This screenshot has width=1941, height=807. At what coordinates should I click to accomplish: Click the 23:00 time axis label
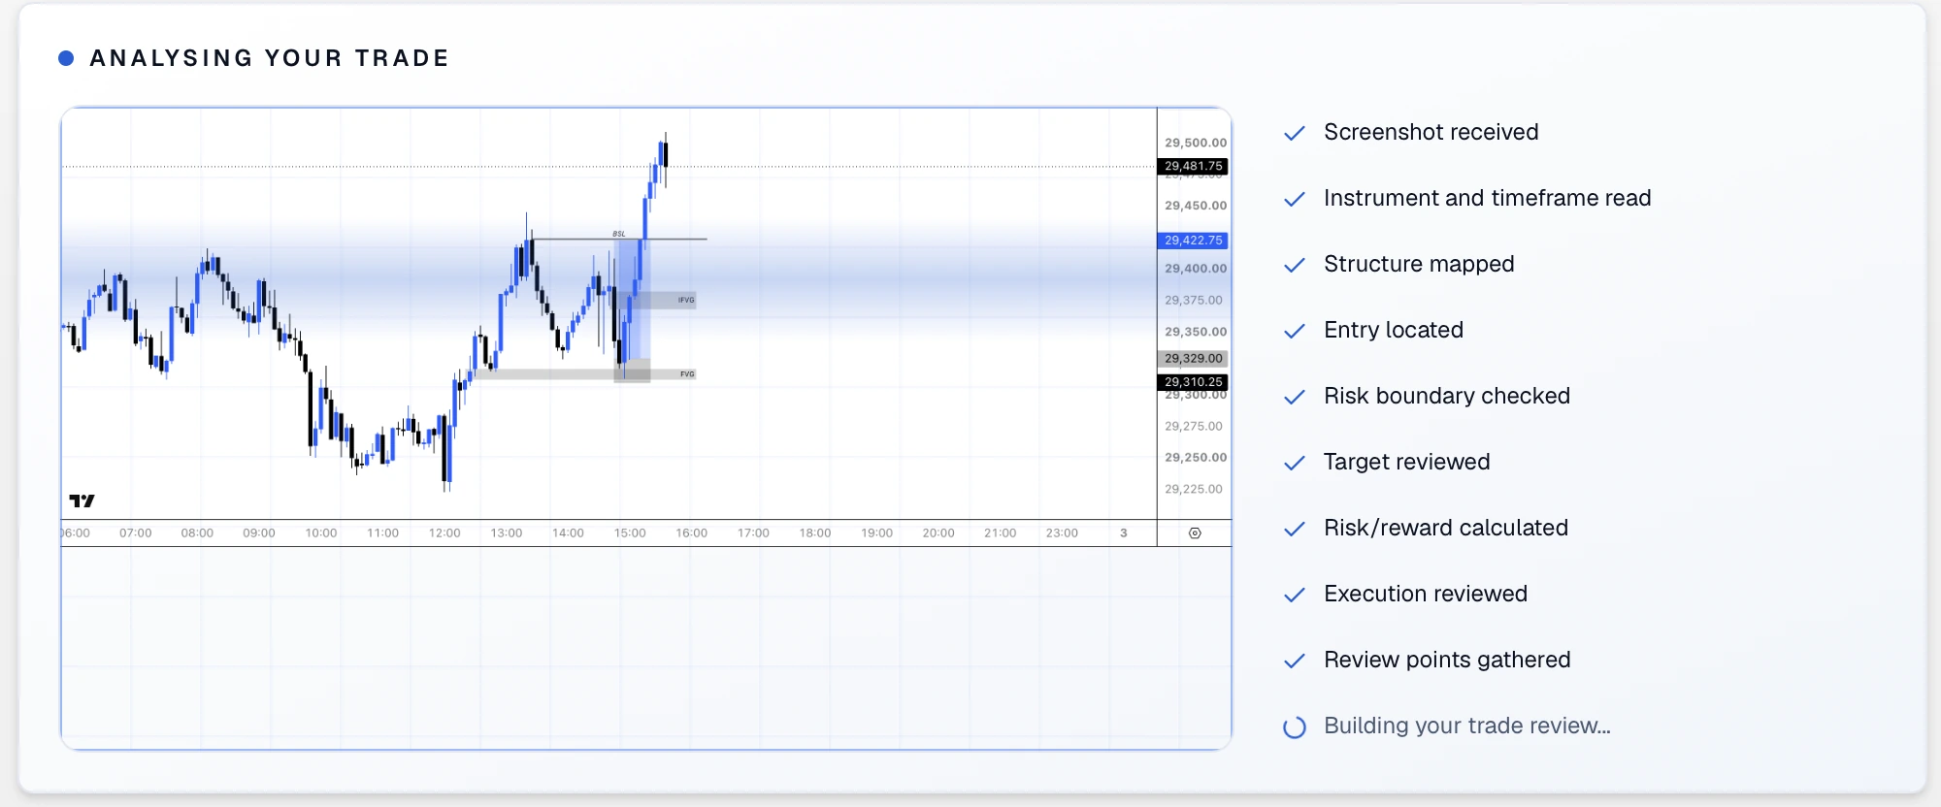pyautogui.click(x=1063, y=533)
